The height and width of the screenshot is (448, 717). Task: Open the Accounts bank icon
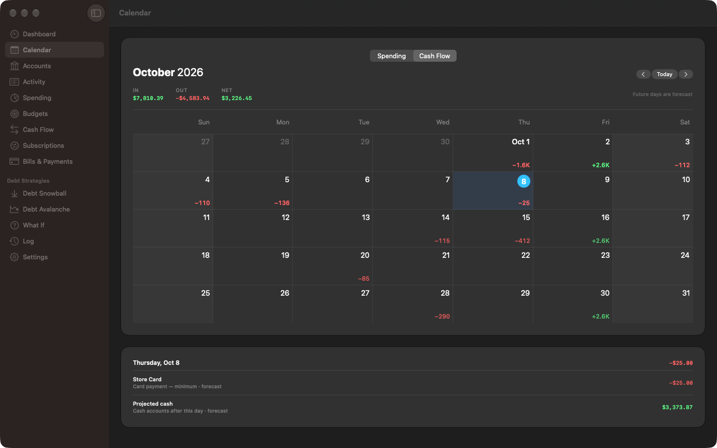(x=14, y=66)
